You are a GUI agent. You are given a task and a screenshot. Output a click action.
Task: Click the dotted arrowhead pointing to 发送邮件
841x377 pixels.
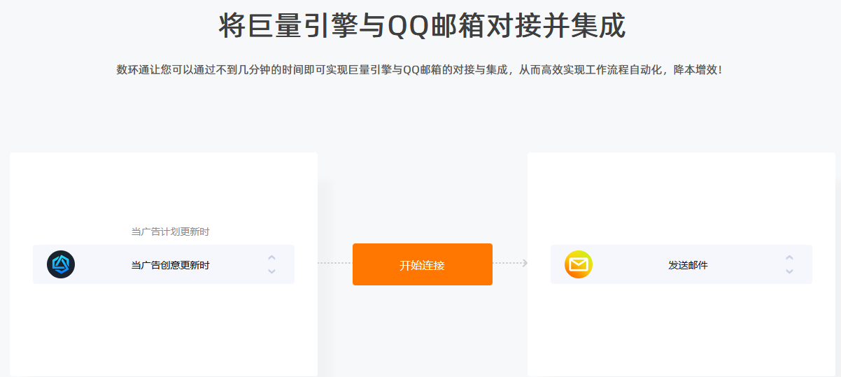[524, 263]
